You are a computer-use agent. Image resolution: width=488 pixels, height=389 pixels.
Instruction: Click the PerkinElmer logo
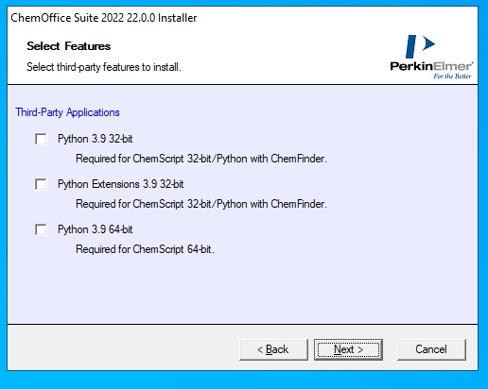point(431,57)
